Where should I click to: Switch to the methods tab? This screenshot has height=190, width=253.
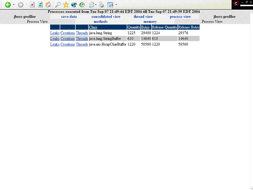click(x=100, y=22)
